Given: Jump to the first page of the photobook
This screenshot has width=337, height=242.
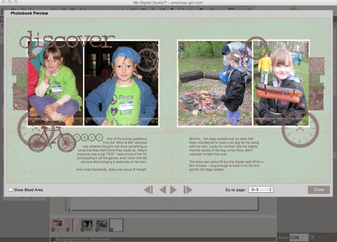Looking at the screenshot, I should click(x=148, y=190).
